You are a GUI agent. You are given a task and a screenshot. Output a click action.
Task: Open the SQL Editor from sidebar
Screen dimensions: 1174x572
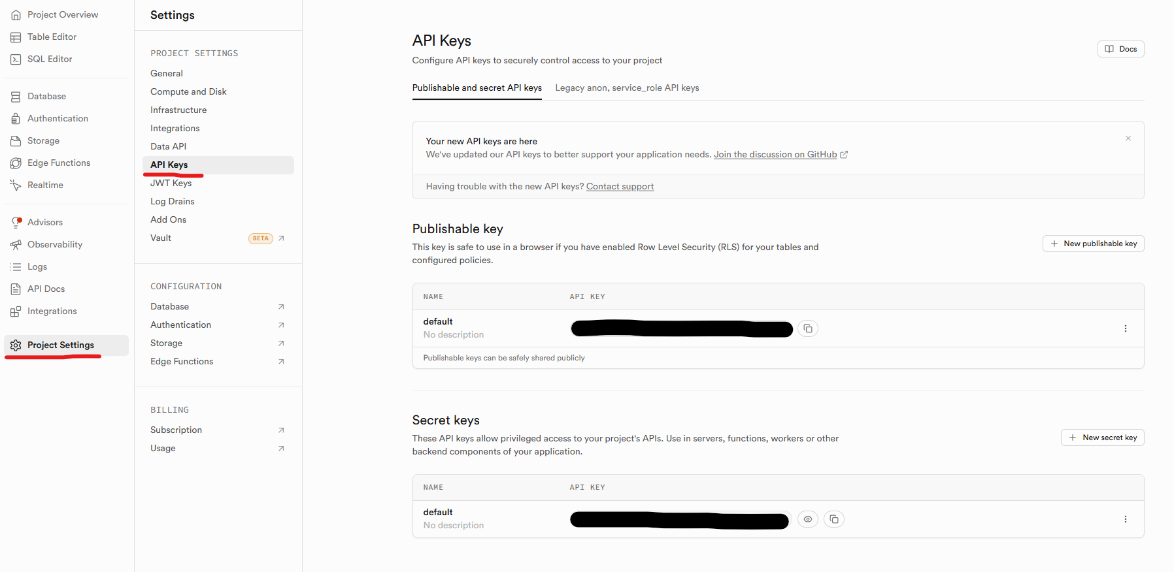50,59
